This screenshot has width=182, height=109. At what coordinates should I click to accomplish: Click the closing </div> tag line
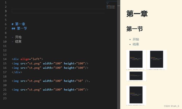[x=17, y=72]
